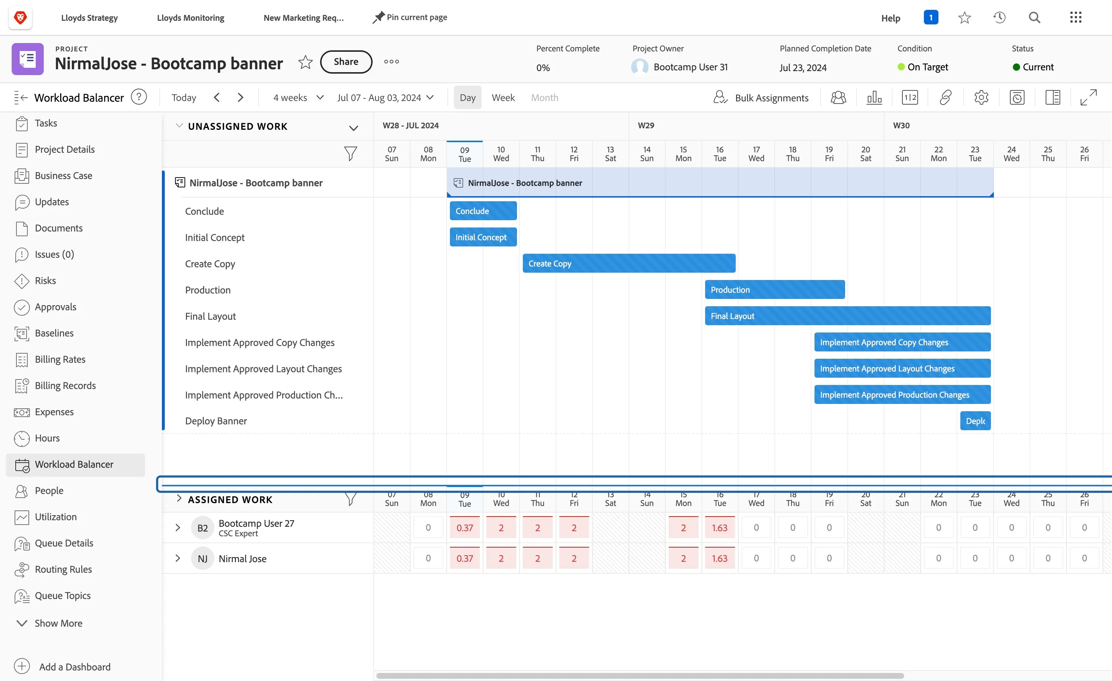
Task: Favorite the project with the star icon
Action: pos(306,62)
